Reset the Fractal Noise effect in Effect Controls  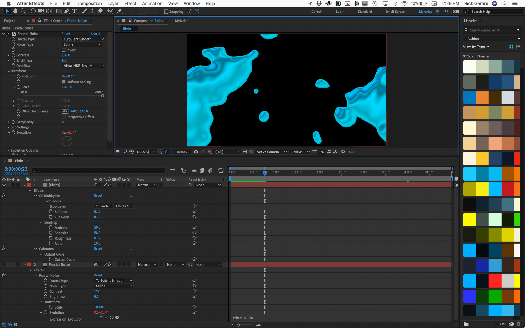66,34
